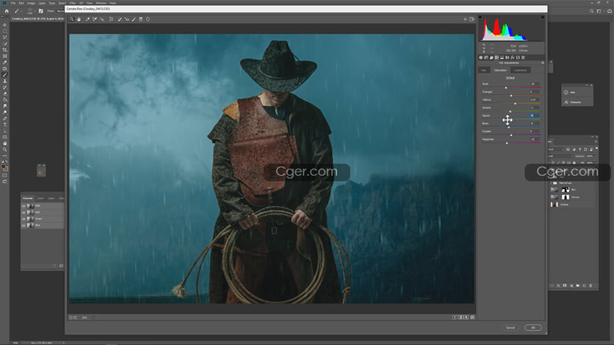614x345 pixels.
Task: Select the Type tool in Photoshop toolbar
Action: (5, 125)
